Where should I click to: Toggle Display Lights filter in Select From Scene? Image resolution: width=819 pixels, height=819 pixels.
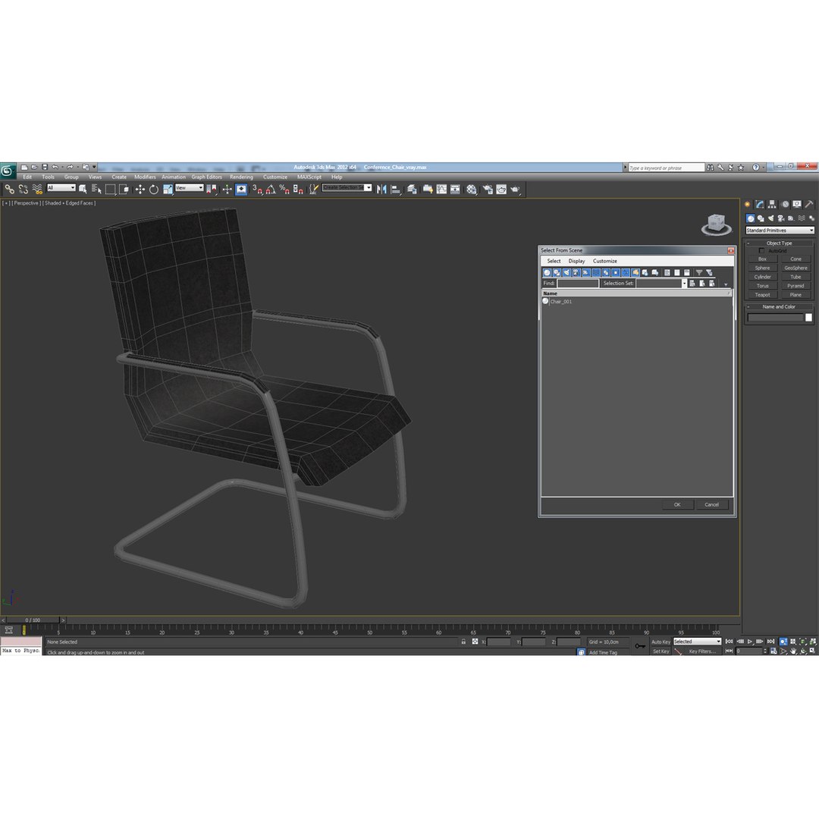[566, 273]
